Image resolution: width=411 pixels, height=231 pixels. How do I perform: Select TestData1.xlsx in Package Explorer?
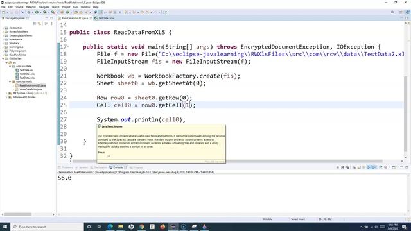[x=27, y=74]
